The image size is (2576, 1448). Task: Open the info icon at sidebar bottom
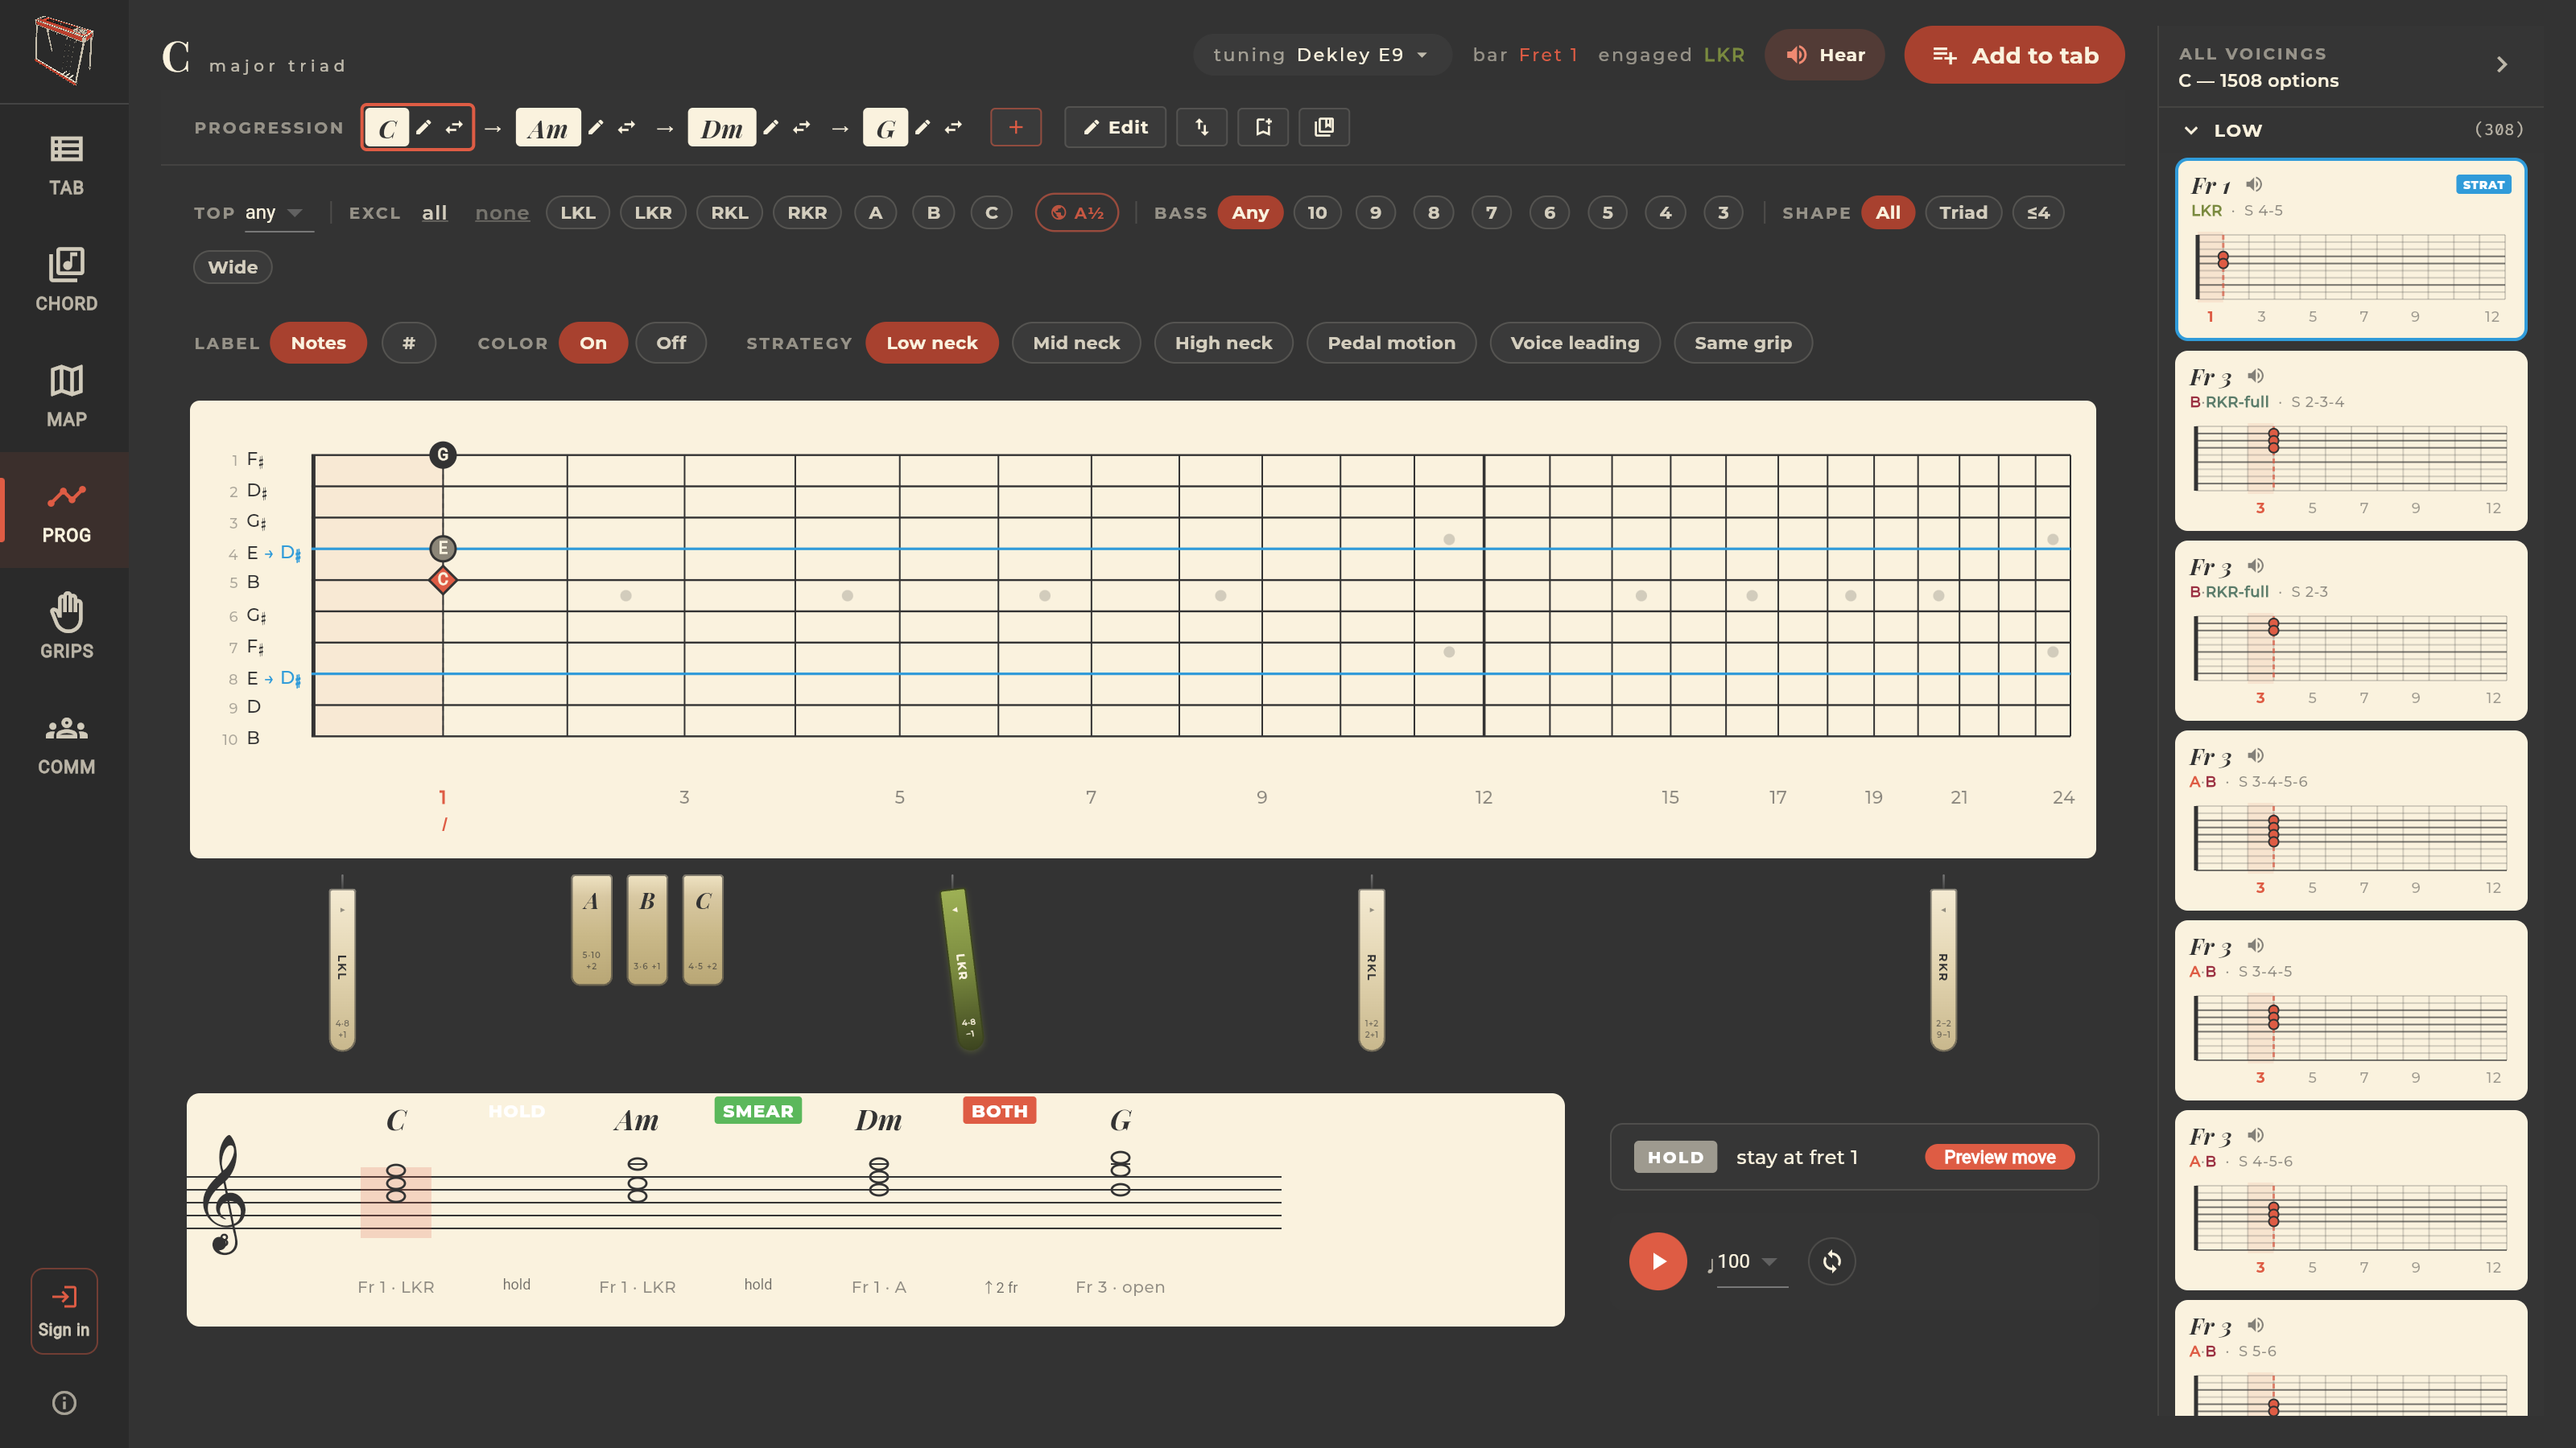tap(64, 1403)
